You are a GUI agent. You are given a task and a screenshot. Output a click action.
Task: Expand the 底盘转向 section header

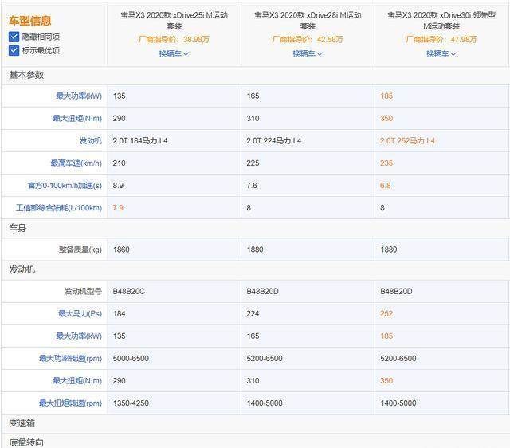point(26,442)
